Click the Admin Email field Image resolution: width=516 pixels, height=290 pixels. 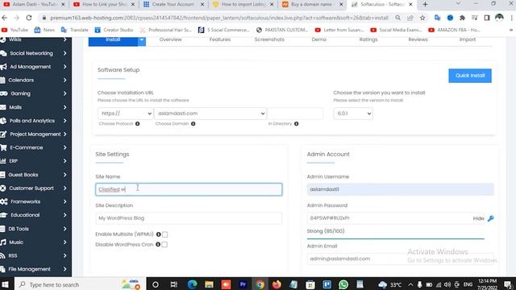[x=401, y=259]
